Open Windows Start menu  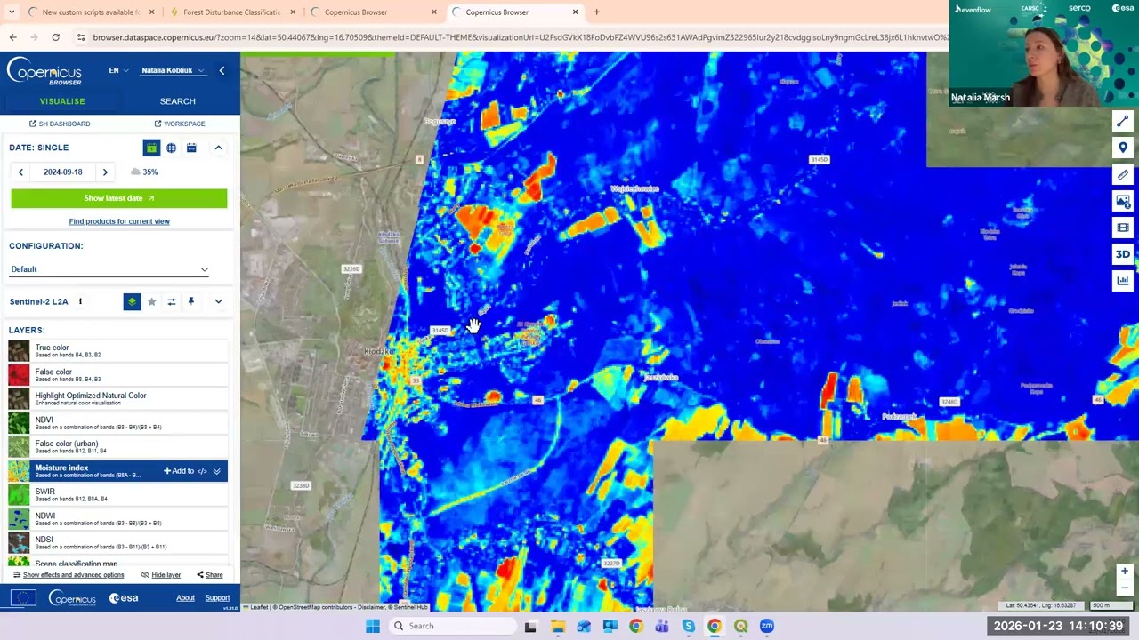(x=373, y=626)
